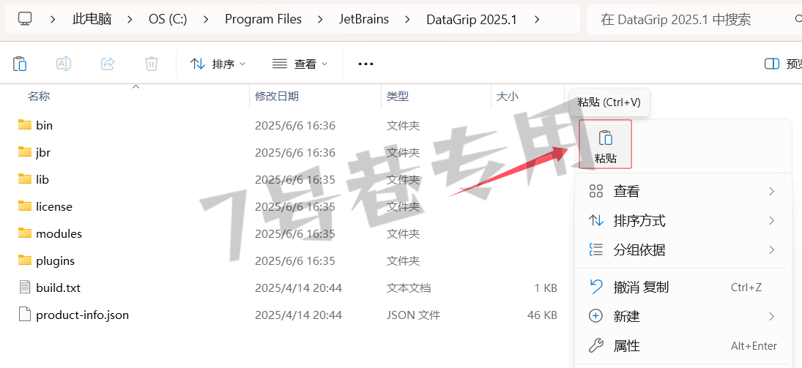This screenshot has height=368, width=802.
Task: Open the three-dot See more menu
Action: pos(365,64)
